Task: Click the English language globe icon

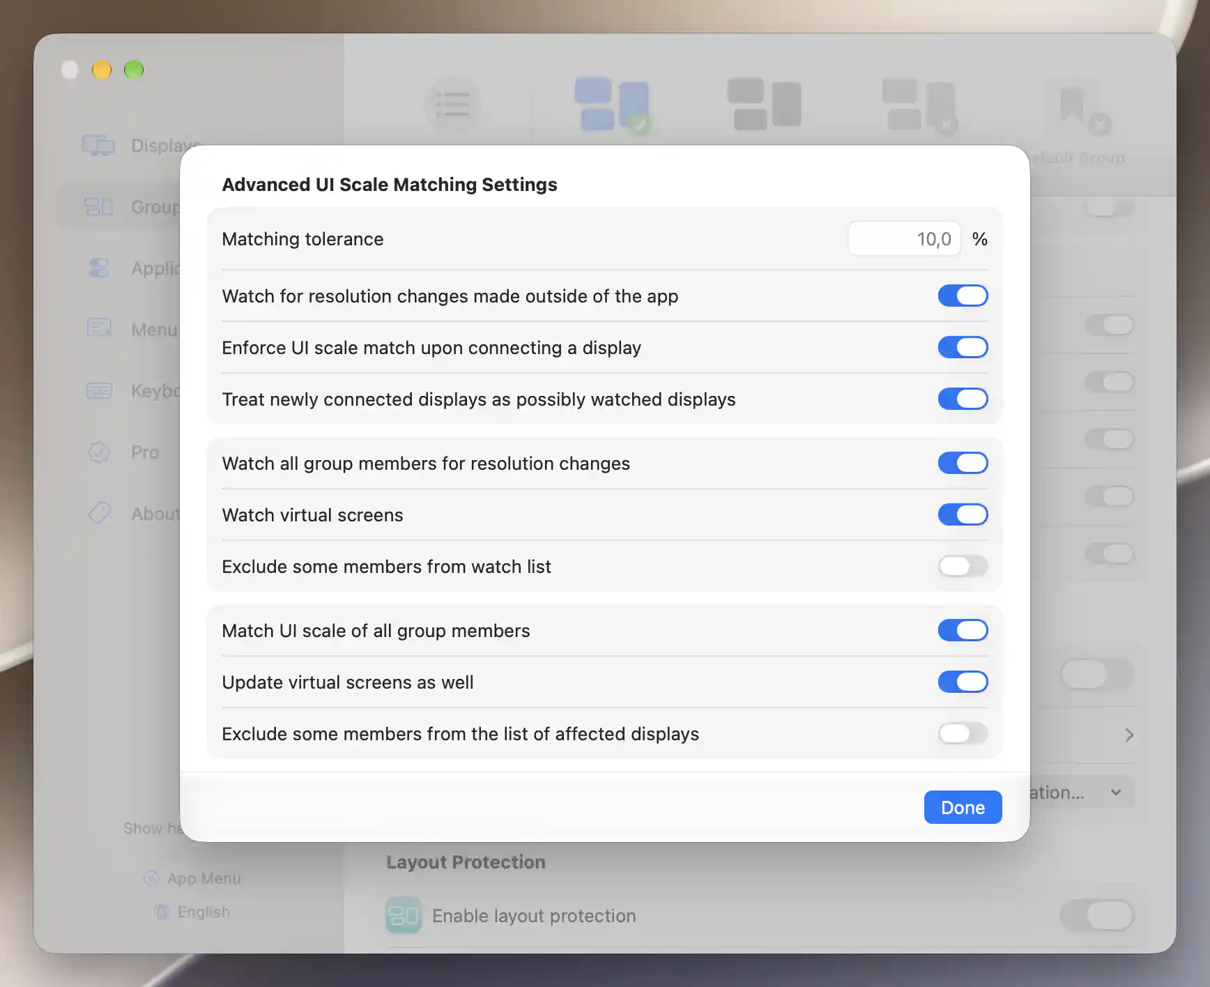Action: (x=162, y=912)
